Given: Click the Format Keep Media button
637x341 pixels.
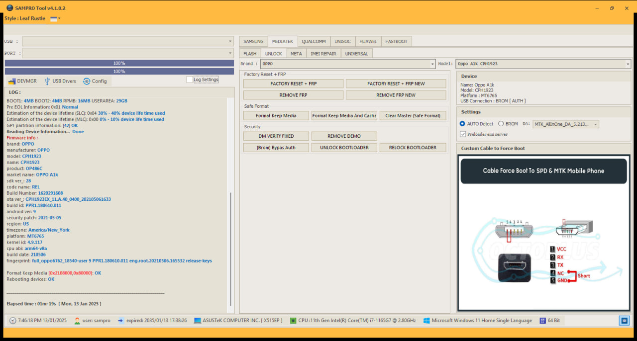Looking at the screenshot, I should tap(276, 115).
